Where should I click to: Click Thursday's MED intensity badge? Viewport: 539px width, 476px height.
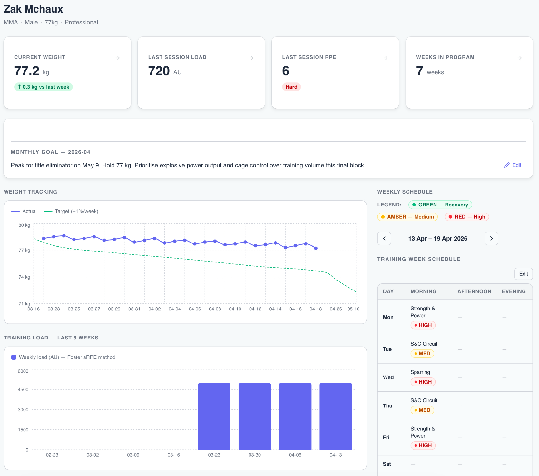tap(422, 410)
